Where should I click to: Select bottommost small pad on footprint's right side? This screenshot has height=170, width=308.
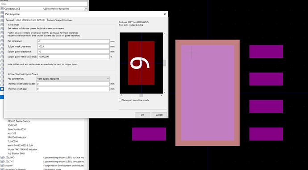(266, 134)
